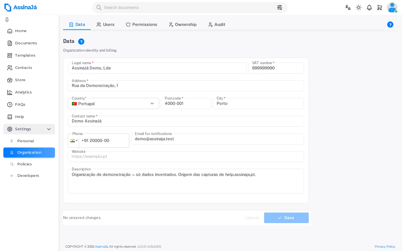Open the help icon at tab bar right
This screenshot has height=251, width=402.
[x=390, y=25]
